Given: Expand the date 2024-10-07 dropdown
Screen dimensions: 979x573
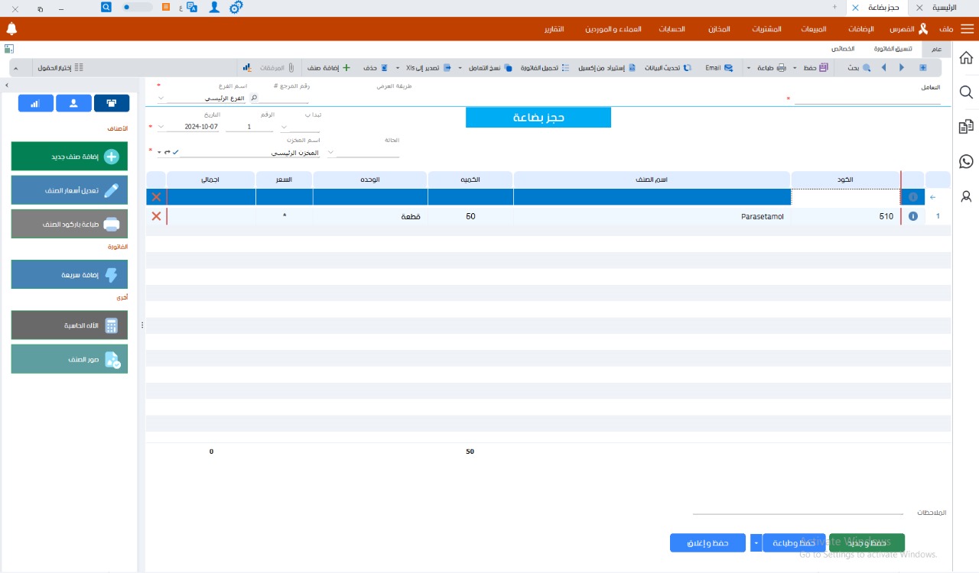Looking at the screenshot, I should click(x=161, y=127).
